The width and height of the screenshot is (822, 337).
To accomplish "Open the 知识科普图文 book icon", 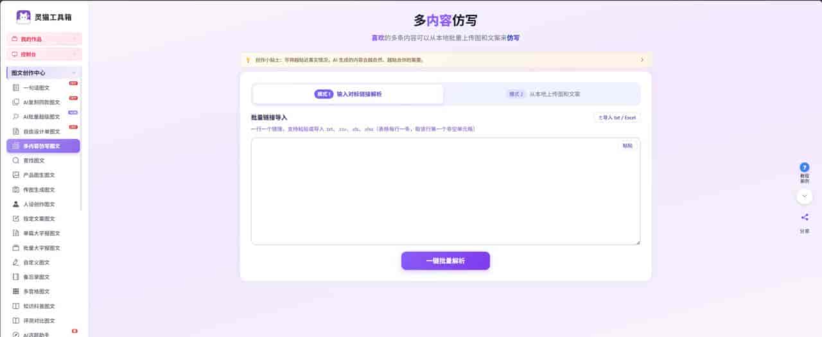I will click(16, 306).
